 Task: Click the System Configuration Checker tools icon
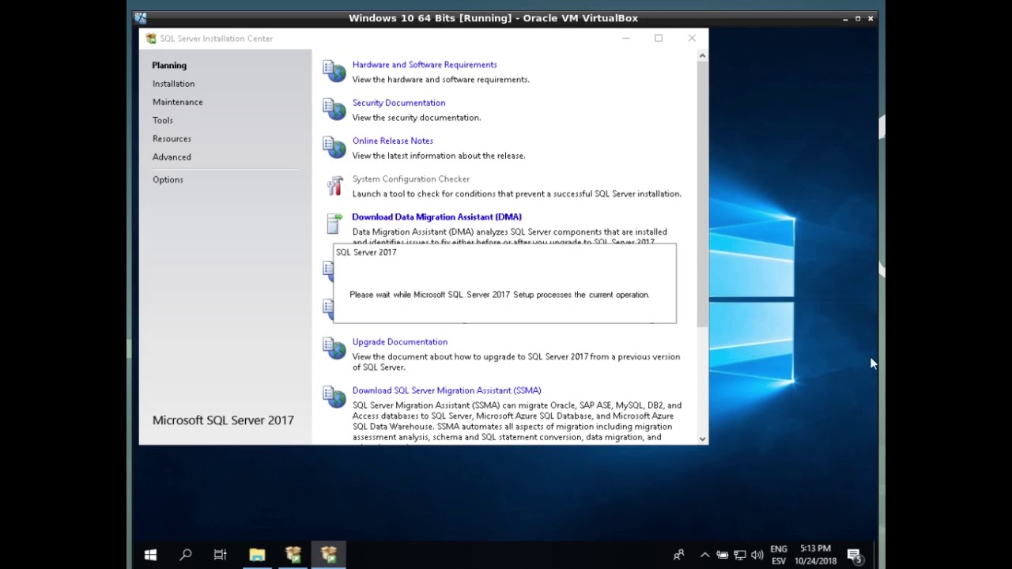click(334, 186)
